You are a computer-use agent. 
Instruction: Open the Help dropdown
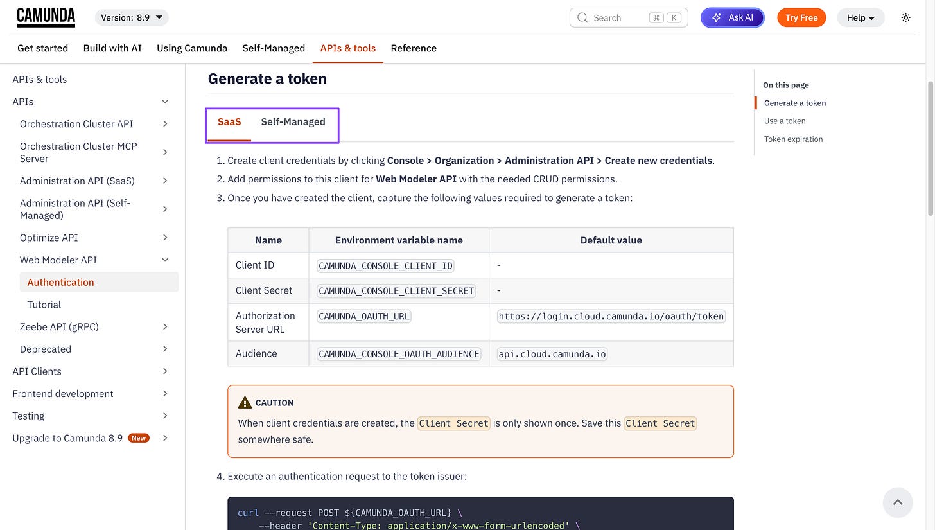pos(861,17)
